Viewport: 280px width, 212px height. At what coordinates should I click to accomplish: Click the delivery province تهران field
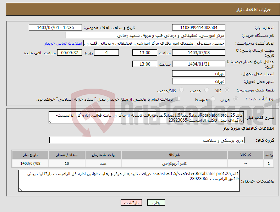[199, 73]
